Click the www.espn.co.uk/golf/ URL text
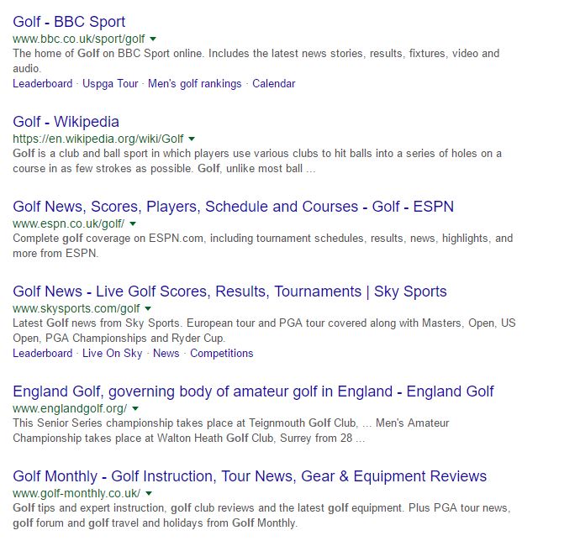 [69, 223]
